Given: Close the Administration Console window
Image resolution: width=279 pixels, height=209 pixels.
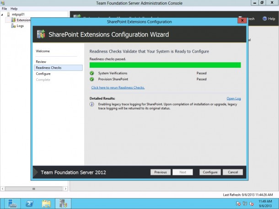Looking at the screenshot, I should click(272, 3).
